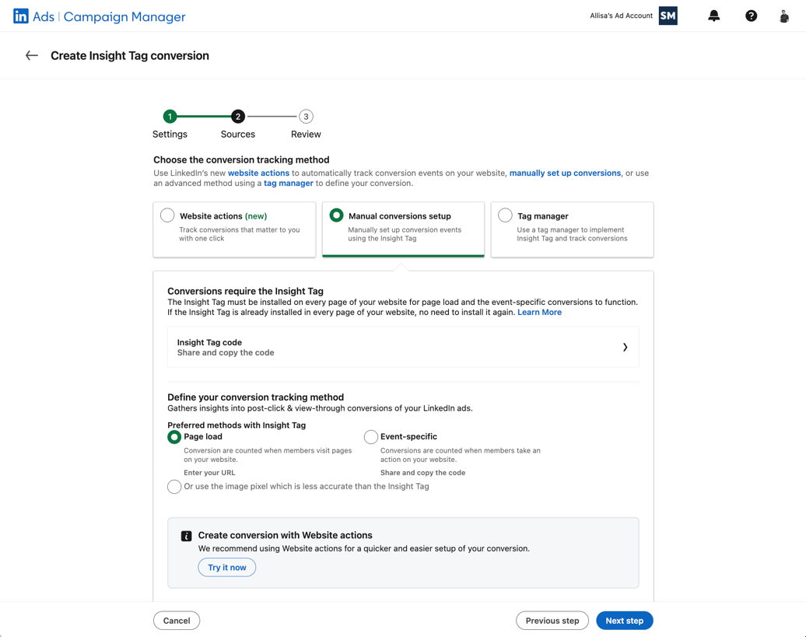Select Manual conversions setup radio option
This screenshot has width=806, height=637.
point(336,215)
